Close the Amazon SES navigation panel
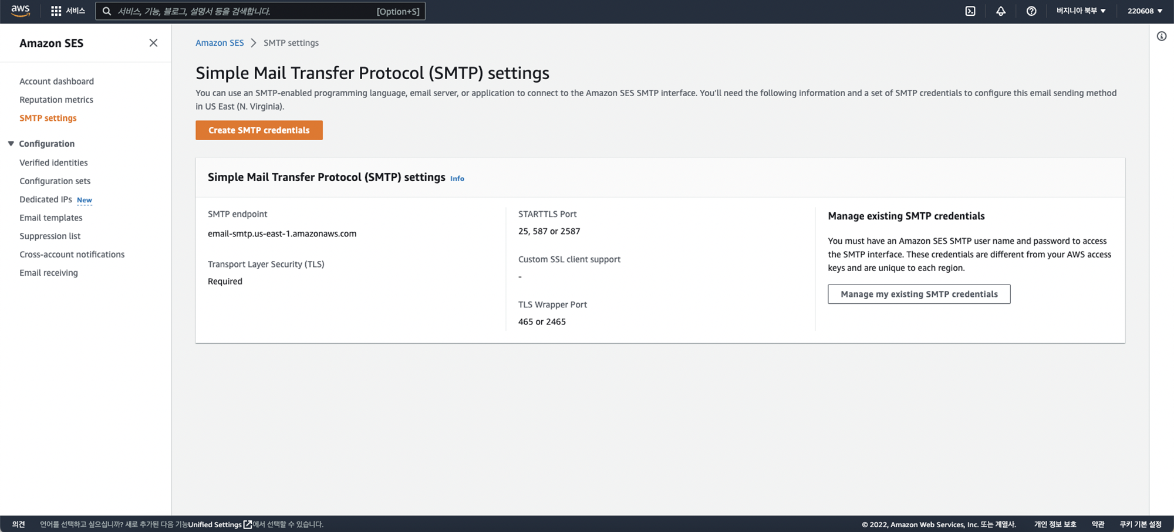This screenshot has width=1174, height=532. pos(153,43)
